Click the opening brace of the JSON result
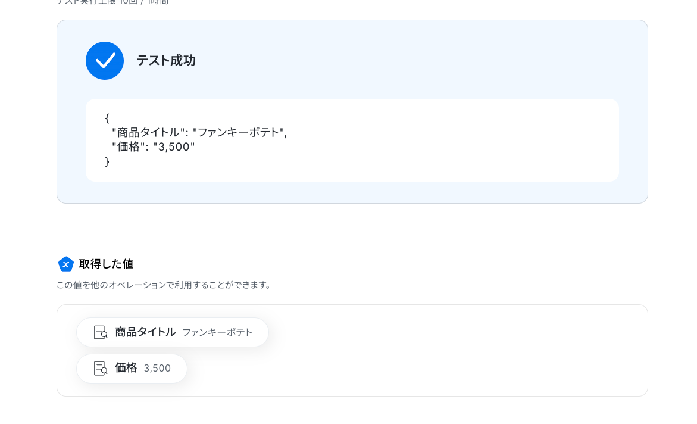This screenshot has width=697, height=424. click(107, 118)
